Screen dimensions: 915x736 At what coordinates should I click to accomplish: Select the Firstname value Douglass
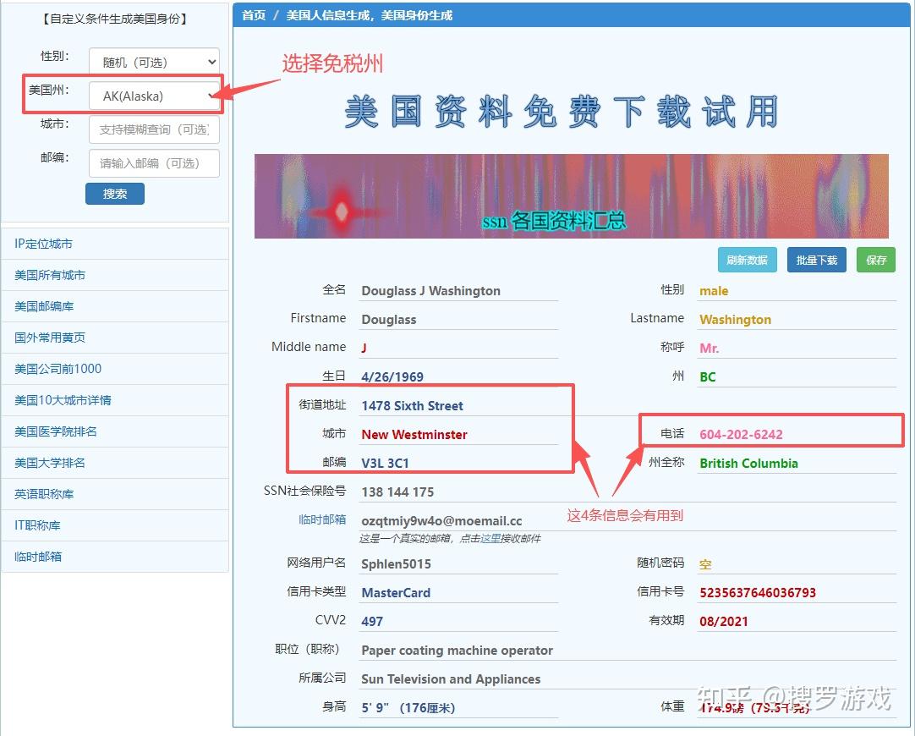[x=389, y=319]
